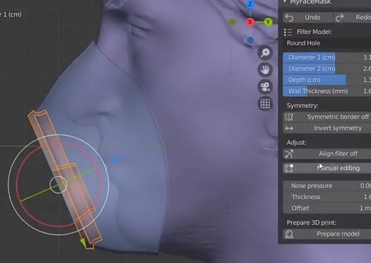The height and width of the screenshot is (263, 371).
Task: Toggle orthographic grid view icon
Action: (x=265, y=104)
